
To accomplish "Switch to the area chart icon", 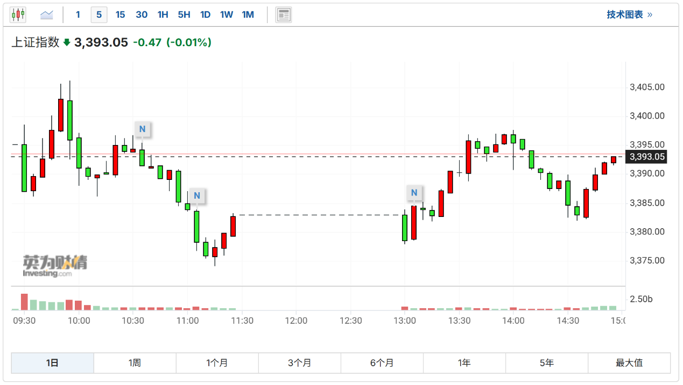I will (47, 14).
